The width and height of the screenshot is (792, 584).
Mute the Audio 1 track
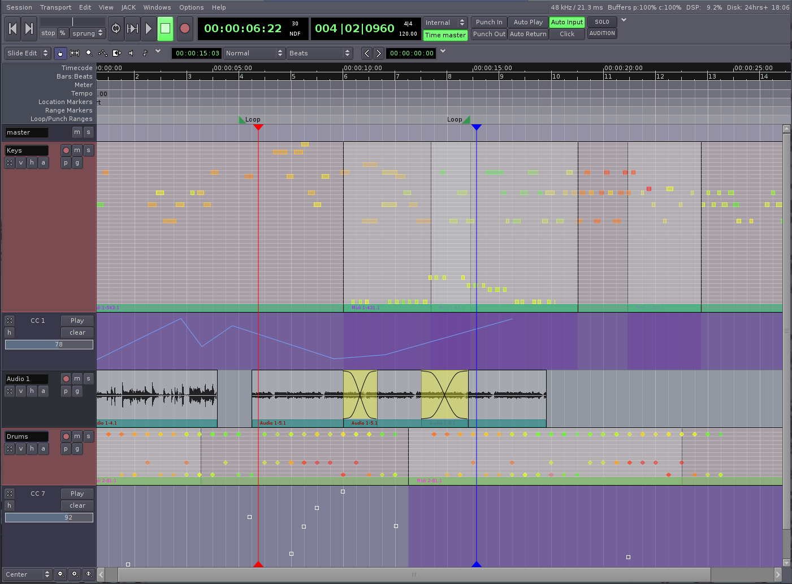[77, 379]
